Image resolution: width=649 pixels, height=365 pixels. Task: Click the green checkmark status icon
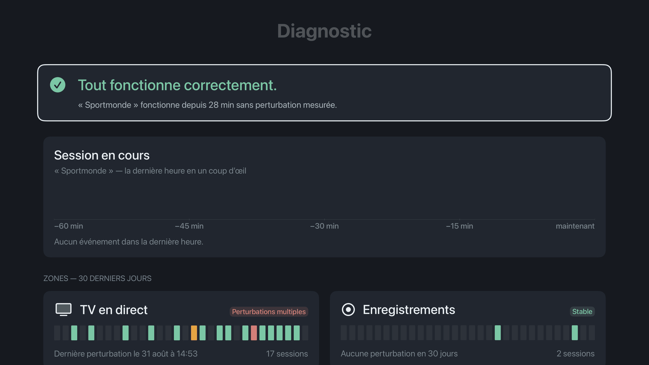pos(58,85)
